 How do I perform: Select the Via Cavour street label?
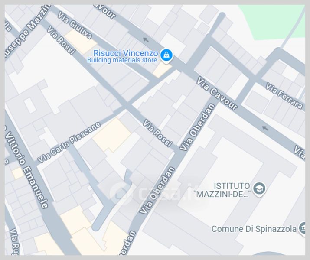217,93
